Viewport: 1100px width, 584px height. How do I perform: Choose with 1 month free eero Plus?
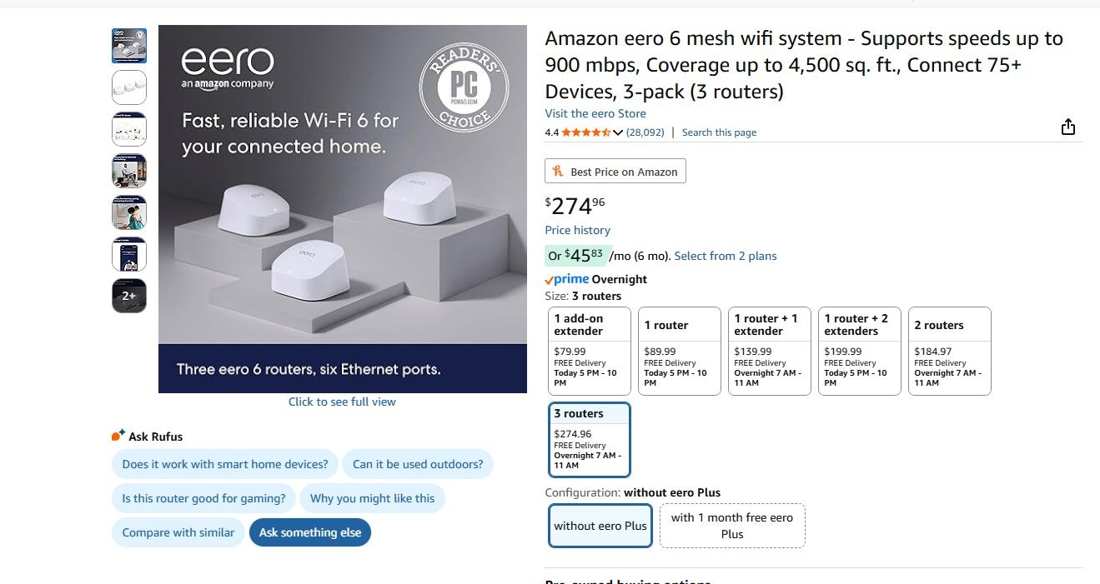click(x=732, y=526)
